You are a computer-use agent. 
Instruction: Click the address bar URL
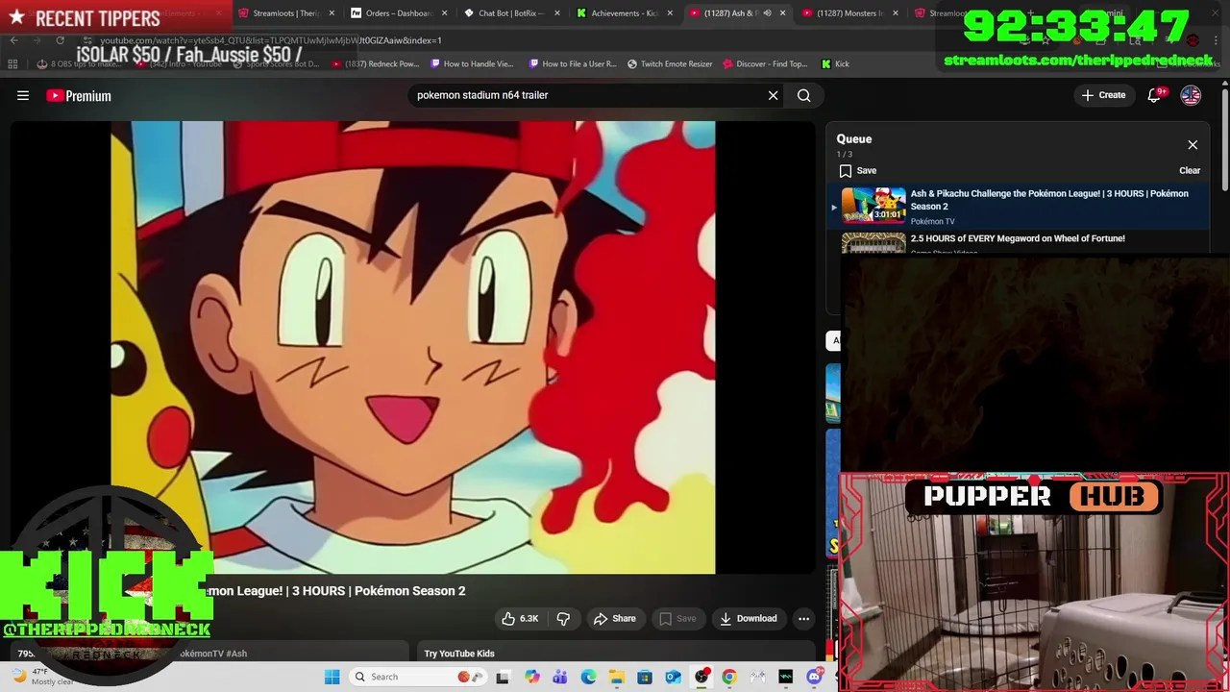pyautogui.click(x=271, y=40)
